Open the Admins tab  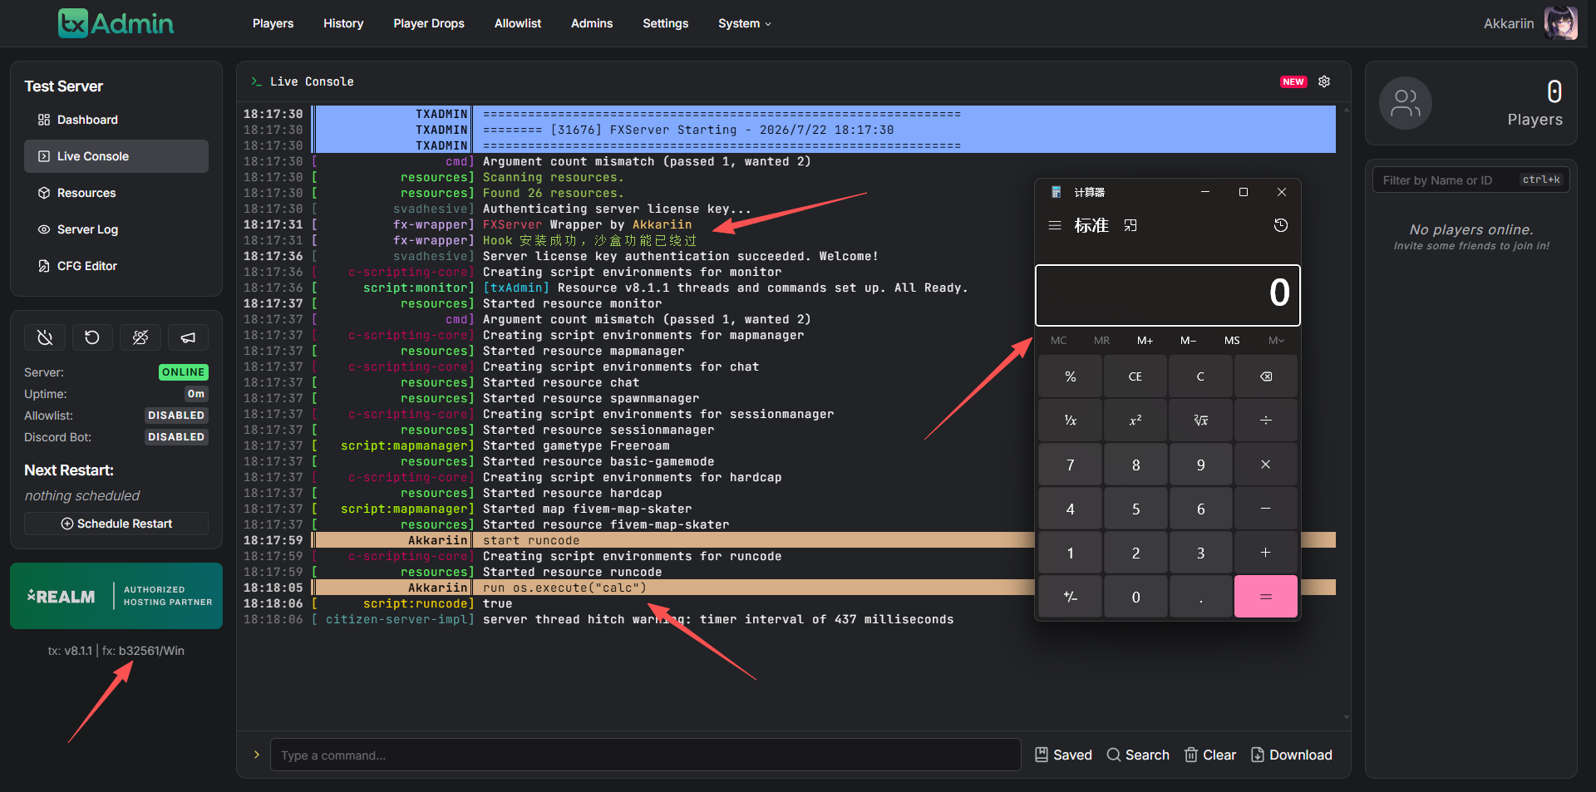point(592,23)
